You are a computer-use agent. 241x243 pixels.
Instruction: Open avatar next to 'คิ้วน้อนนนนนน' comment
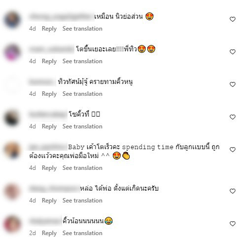coord(12,224)
